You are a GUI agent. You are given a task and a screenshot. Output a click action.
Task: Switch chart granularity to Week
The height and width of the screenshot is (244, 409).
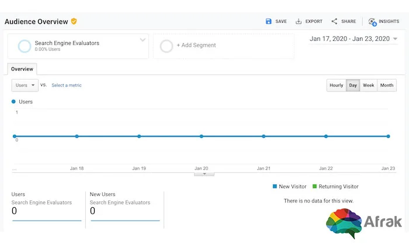coord(368,85)
